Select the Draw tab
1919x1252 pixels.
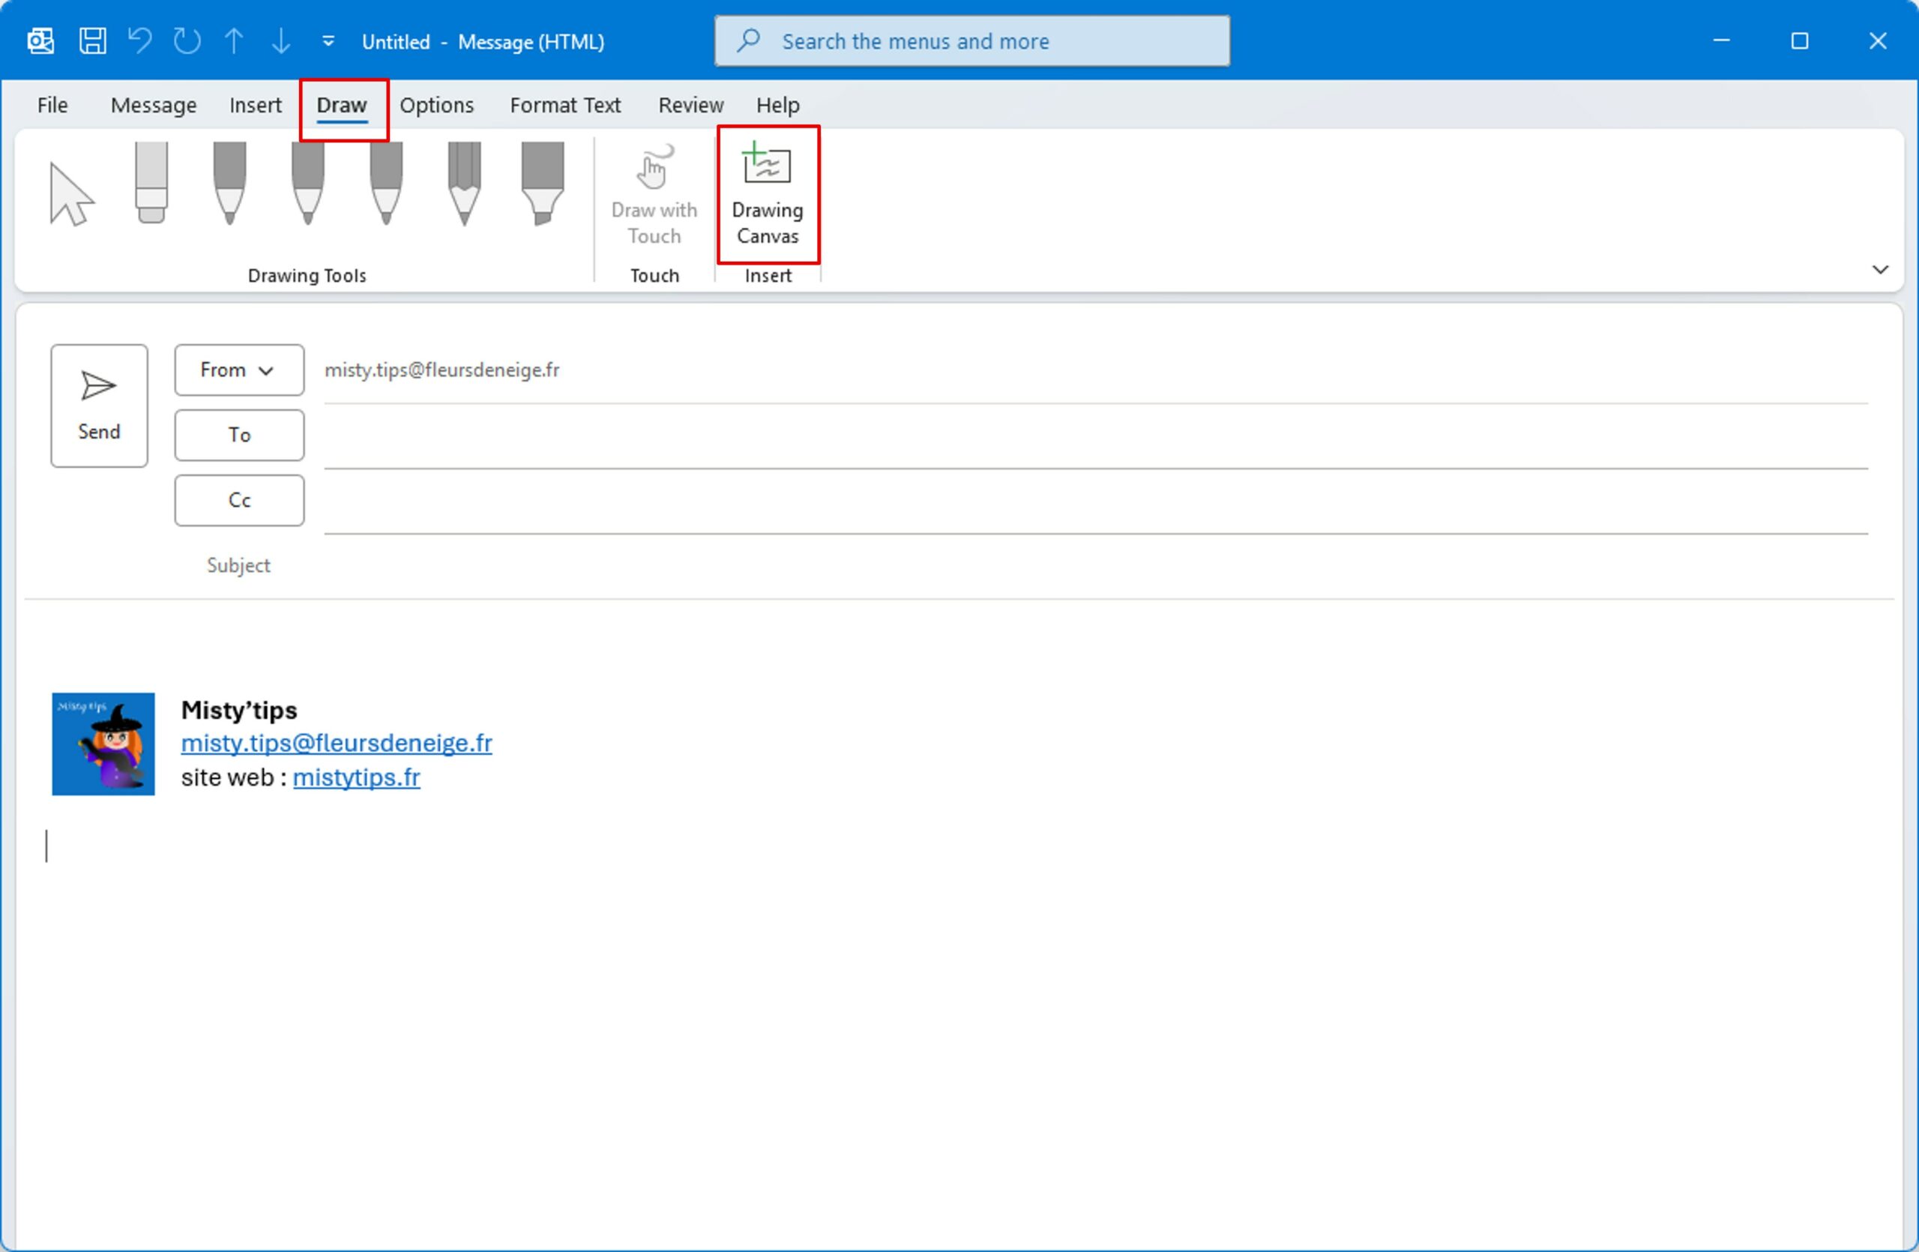click(342, 105)
